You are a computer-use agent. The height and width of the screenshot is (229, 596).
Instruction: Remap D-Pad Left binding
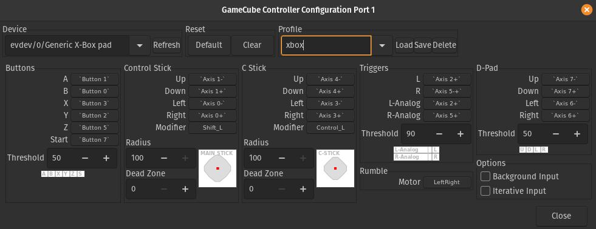[x=565, y=104]
